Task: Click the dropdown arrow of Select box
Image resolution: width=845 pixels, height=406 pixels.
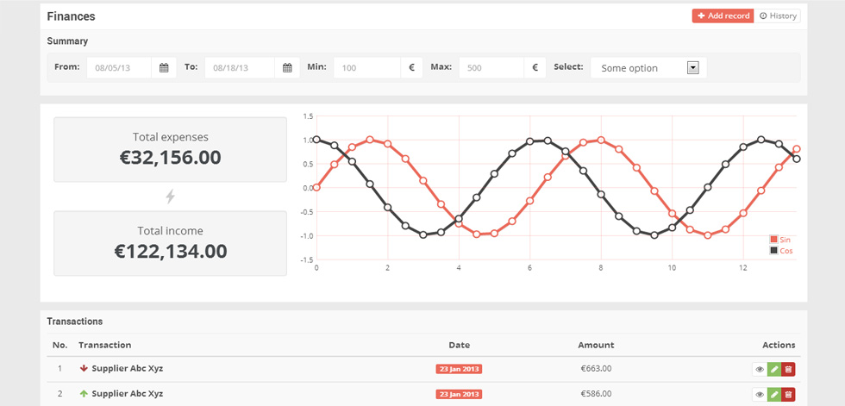Action: 693,68
